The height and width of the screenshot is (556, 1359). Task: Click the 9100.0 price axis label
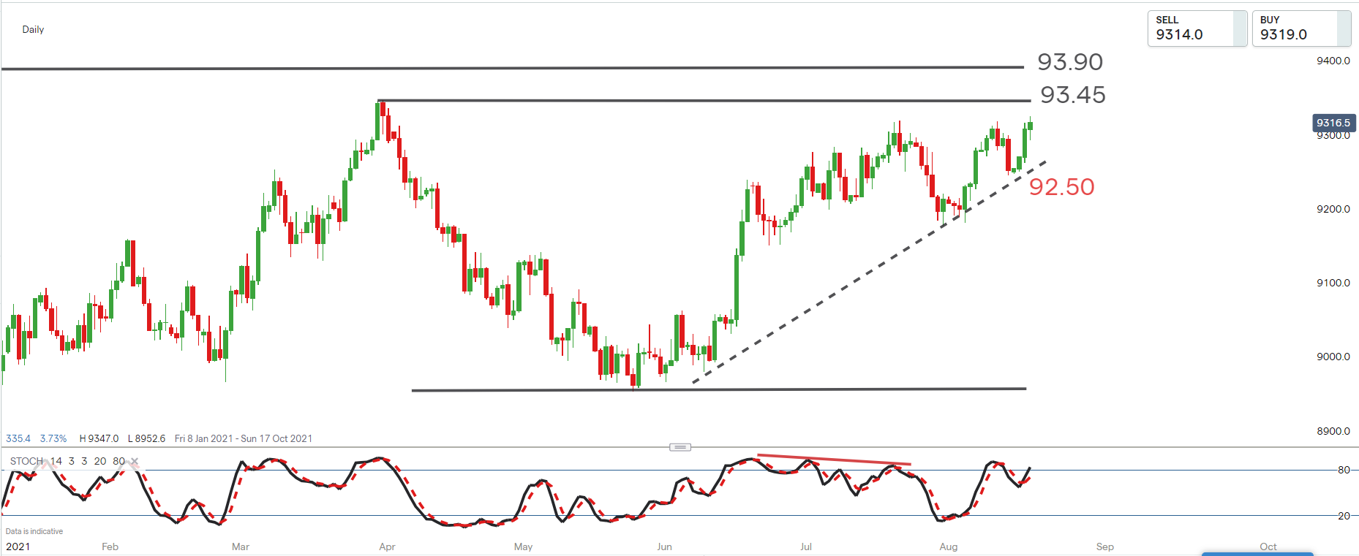coord(1333,283)
